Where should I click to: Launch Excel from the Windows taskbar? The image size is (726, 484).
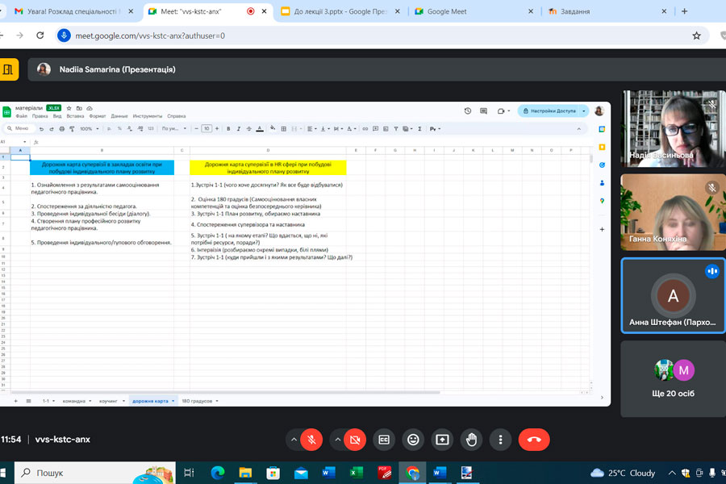tap(356, 472)
